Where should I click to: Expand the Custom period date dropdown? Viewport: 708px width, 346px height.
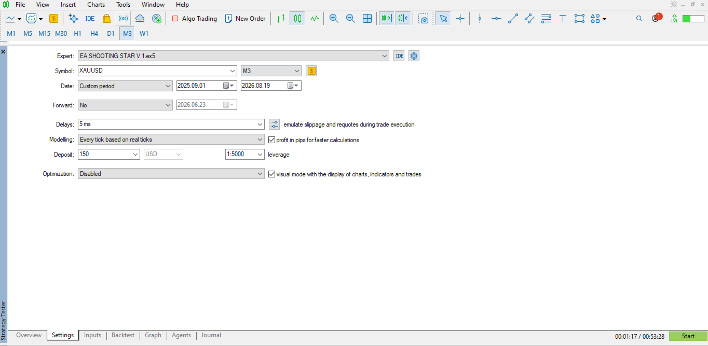[x=168, y=86]
